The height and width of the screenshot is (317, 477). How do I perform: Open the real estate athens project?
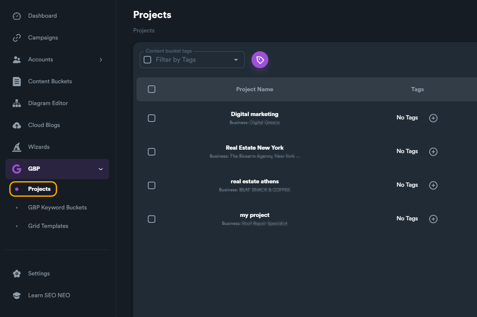click(254, 182)
